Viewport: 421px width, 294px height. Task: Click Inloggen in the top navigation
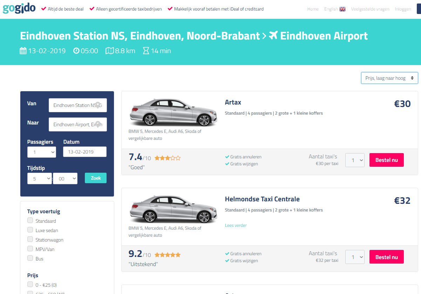(x=403, y=9)
